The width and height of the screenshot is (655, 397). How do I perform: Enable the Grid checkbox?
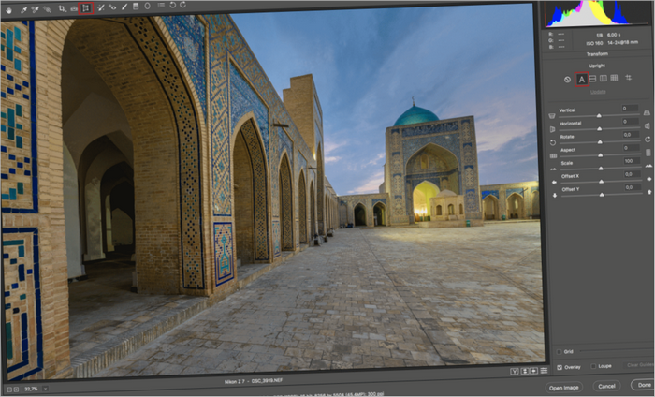tap(559, 352)
